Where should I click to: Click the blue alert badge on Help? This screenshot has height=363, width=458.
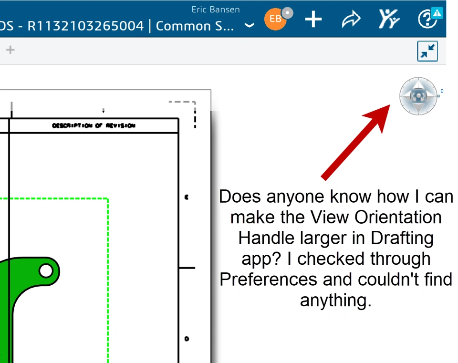[437, 13]
